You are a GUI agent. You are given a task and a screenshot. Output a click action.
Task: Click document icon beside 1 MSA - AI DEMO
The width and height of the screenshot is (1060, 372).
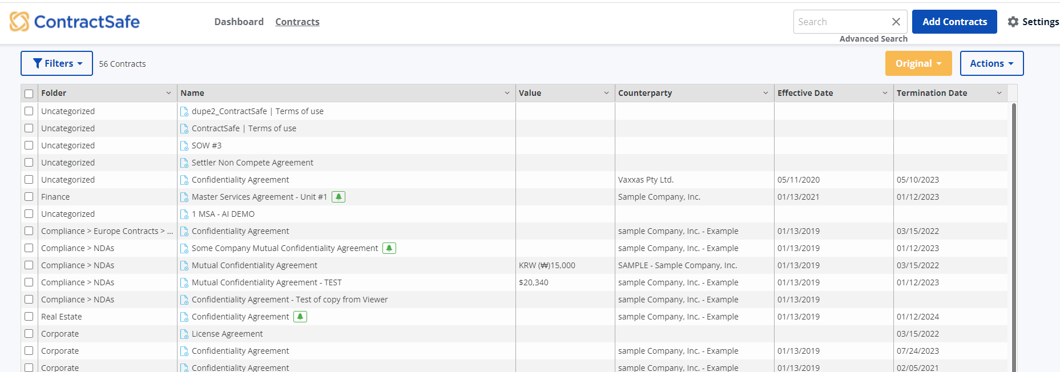pyautogui.click(x=184, y=214)
